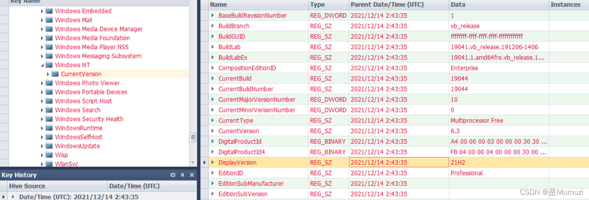This screenshot has height=200, width=589.
Task: Click the Windows Media Player NSS folder icon
Action: coord(49,47)
